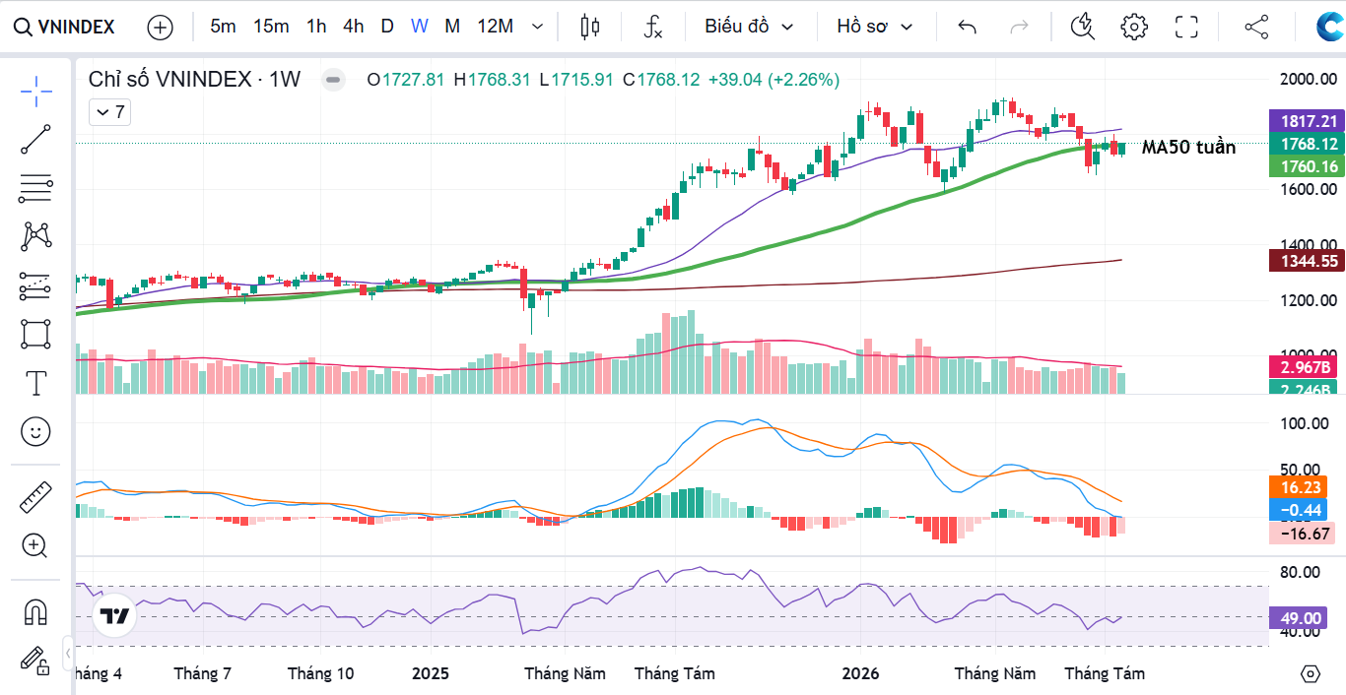
Task: Choose the D daily timeframe
Action: [x=387, y=27]
